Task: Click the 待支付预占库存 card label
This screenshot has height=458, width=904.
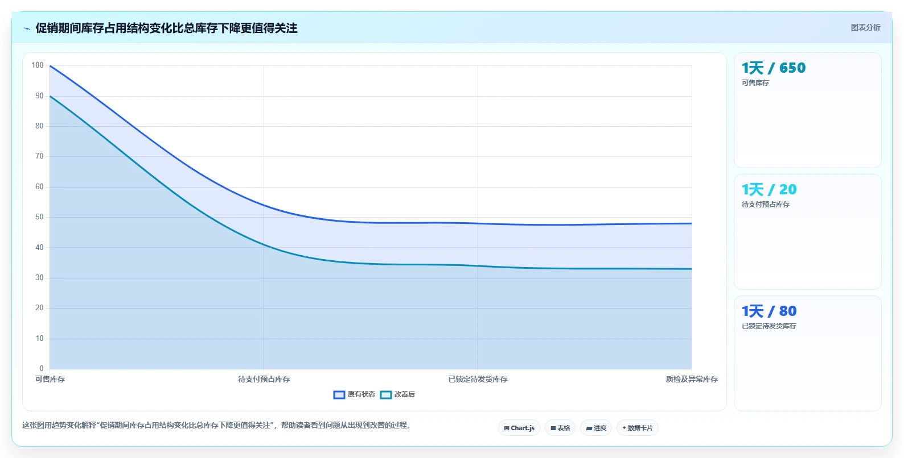Action: pos(766,205)
